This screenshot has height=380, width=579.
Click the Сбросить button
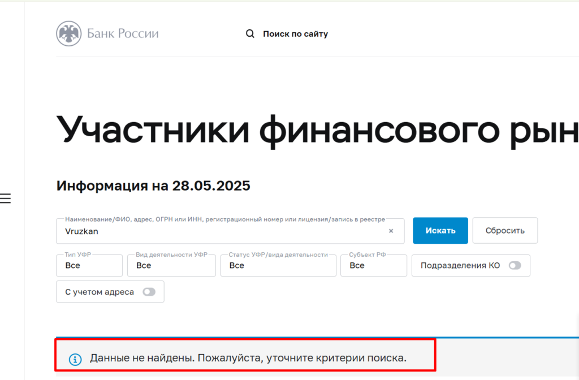click(x=505, y=231)
